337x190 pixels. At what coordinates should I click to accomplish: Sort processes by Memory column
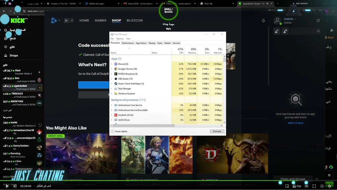(x=191, y=51)
